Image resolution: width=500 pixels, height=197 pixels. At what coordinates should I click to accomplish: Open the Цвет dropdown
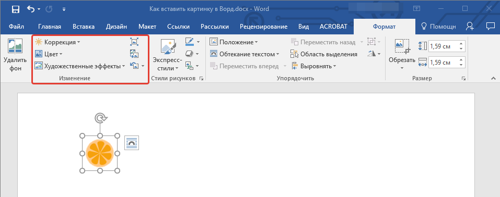49,54
